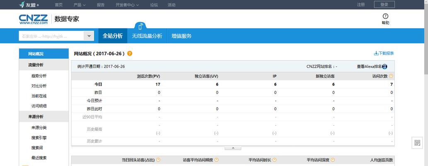This screenshot has width=428, height=166.
Task: Click help icon next to 当日回头访客(占比)
Action: 158,160
